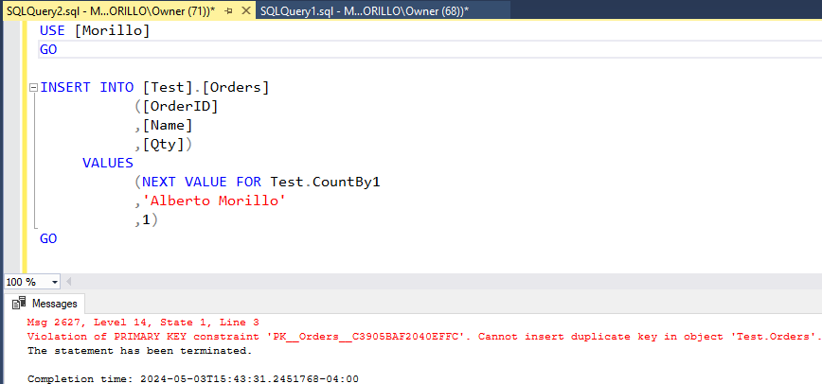Close the SQLQuery2.sql tab
This screenshot has width=822, height=384.
coord(244,9)
